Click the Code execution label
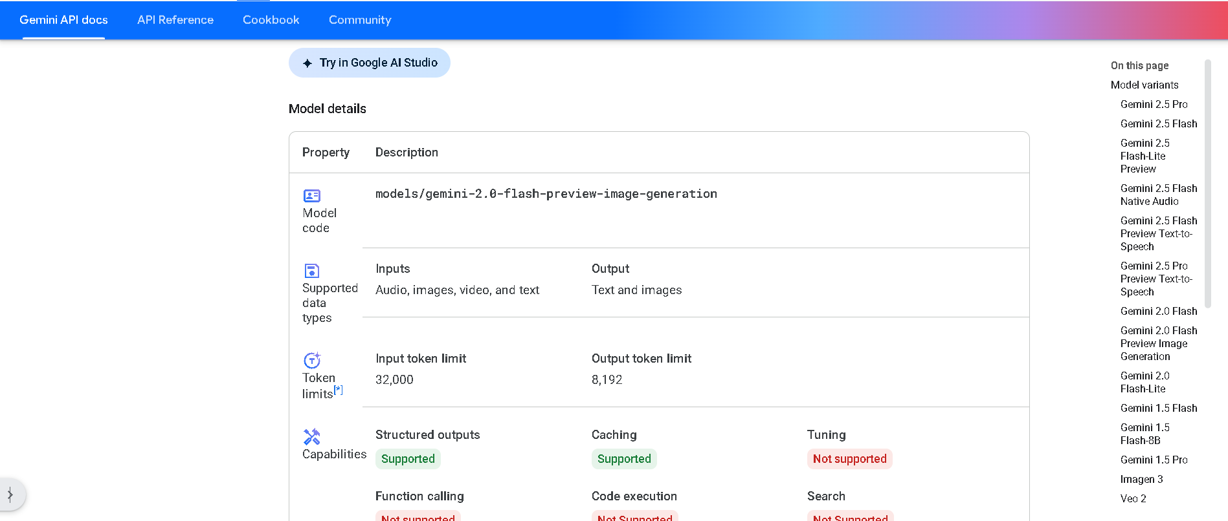The height and width of the screenshot is (521, 1228). [x=634, y=496]
